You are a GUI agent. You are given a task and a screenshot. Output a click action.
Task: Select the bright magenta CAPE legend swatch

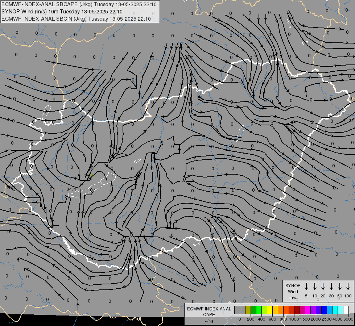[x=308, y=310]
